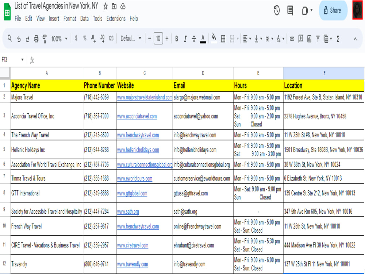Screen dimensions: 365x274
Task: Apply strikethrough formatting
Action: pyautogui.click(x=194, y=39)
